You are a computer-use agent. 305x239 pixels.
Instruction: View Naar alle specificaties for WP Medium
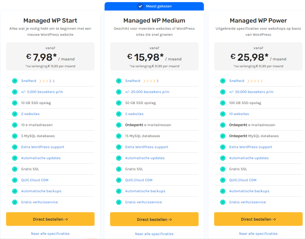pos(154,234)
